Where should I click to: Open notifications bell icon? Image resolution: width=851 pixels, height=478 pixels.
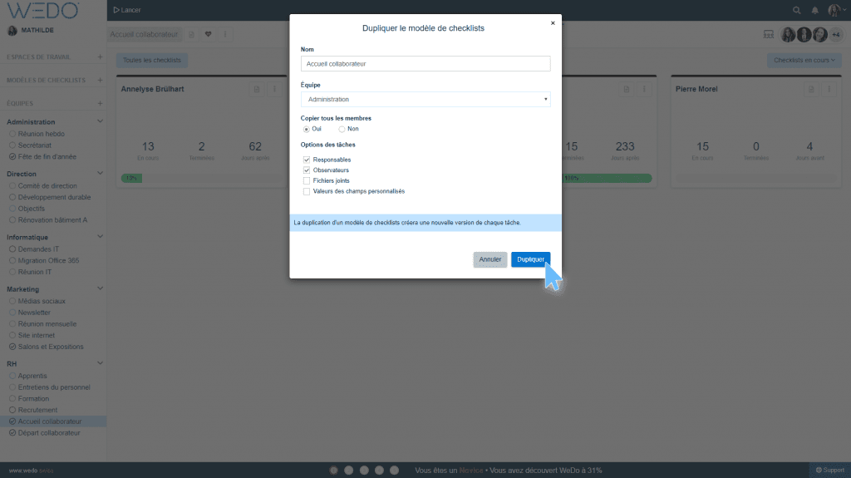[x=814, y=10]
